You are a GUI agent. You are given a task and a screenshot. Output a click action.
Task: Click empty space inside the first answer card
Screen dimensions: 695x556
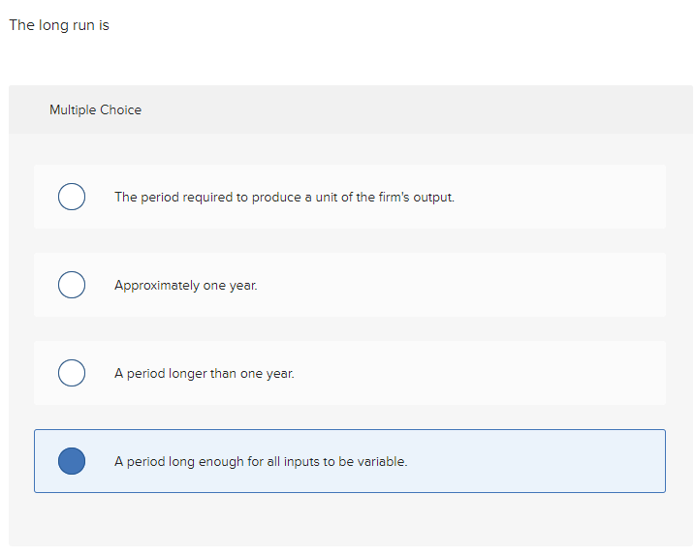click(x=562, y=197)
